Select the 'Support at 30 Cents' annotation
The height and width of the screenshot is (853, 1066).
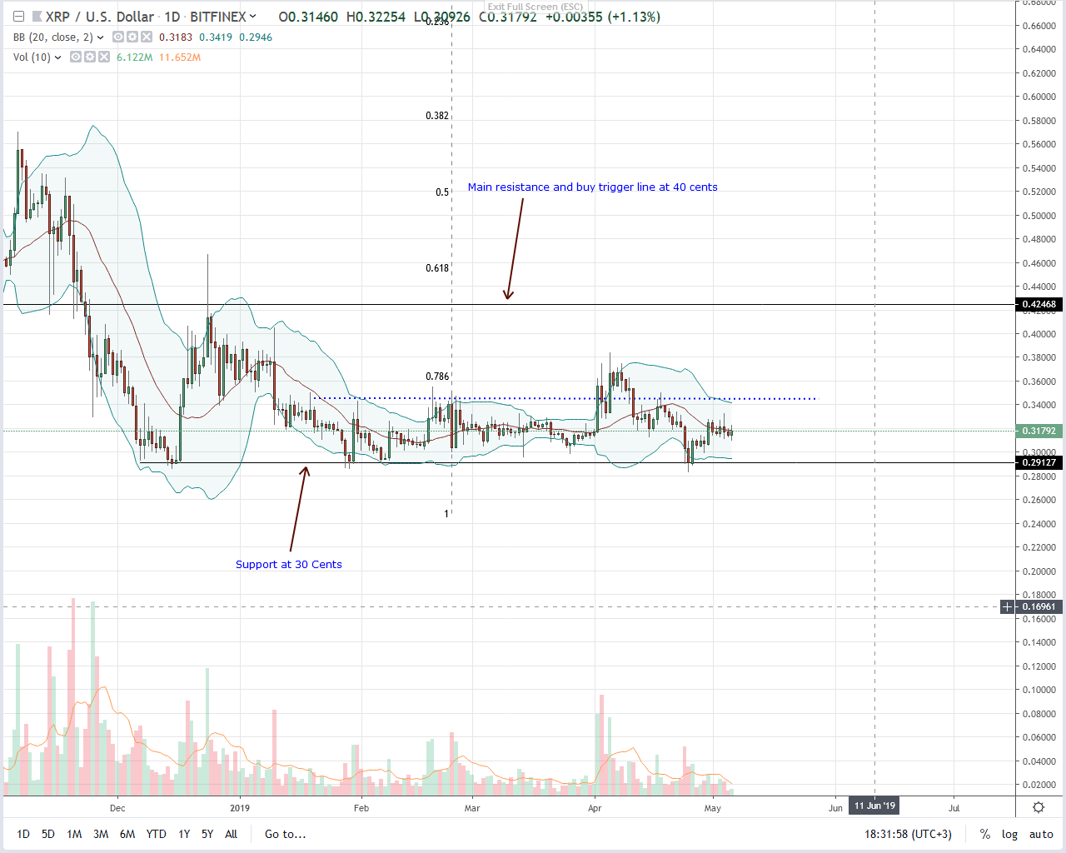click(x=289, y=565)
